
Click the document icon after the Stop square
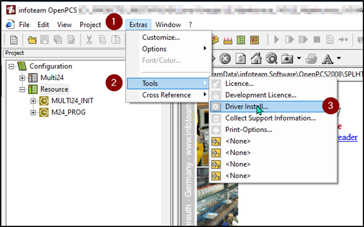coord(329,39)
